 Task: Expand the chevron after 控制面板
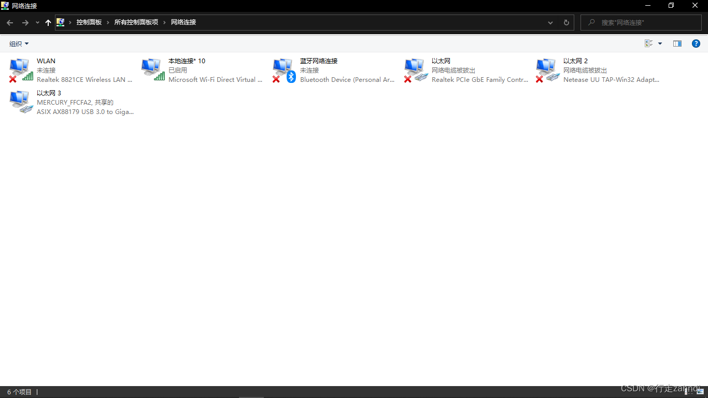point(108,22)
